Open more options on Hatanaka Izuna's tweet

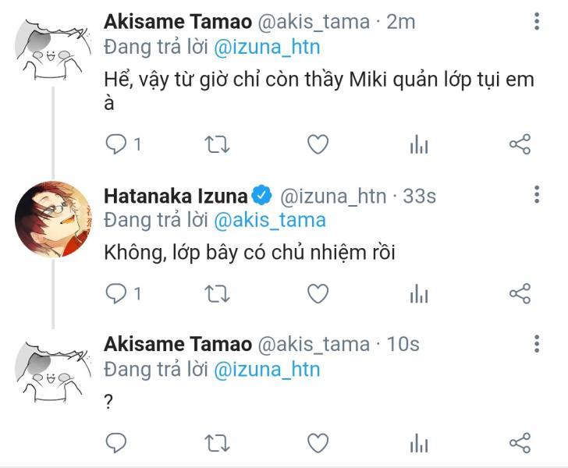[x=537, y=194]
